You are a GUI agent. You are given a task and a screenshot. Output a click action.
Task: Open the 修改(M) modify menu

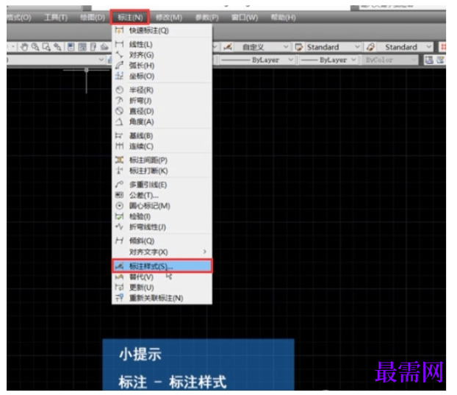tap(169, 18)
